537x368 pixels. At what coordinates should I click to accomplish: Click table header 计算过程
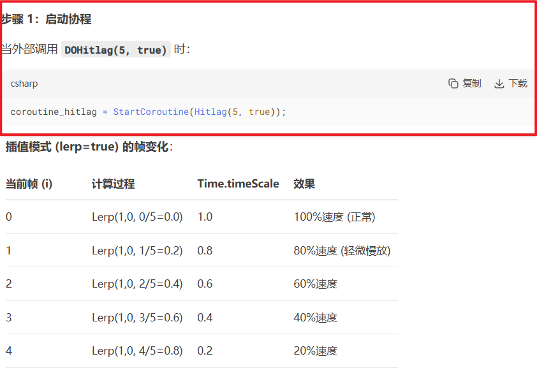pos(113,184)
